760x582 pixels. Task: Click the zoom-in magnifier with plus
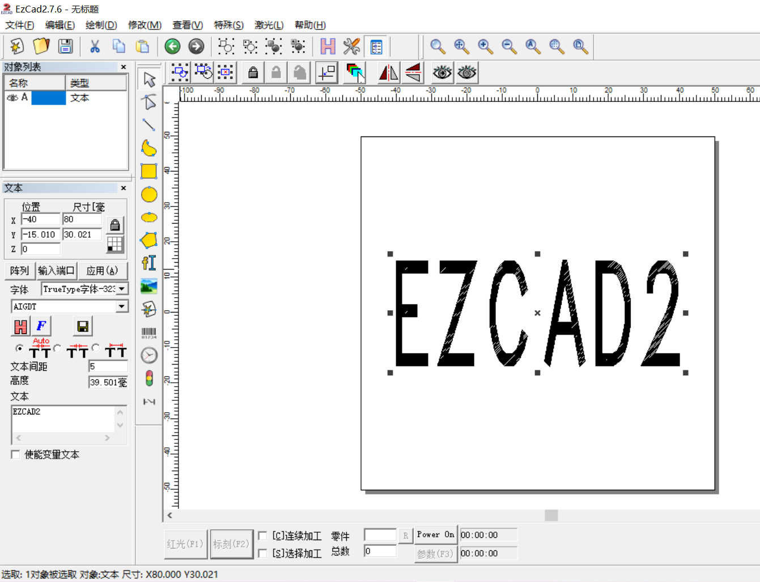[485, 46]
